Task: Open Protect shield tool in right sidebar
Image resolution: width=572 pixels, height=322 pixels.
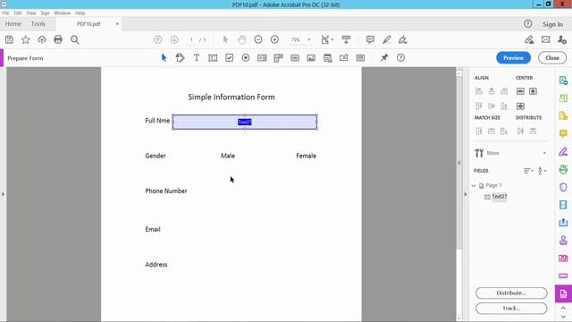Action: [x=563, y=187]
